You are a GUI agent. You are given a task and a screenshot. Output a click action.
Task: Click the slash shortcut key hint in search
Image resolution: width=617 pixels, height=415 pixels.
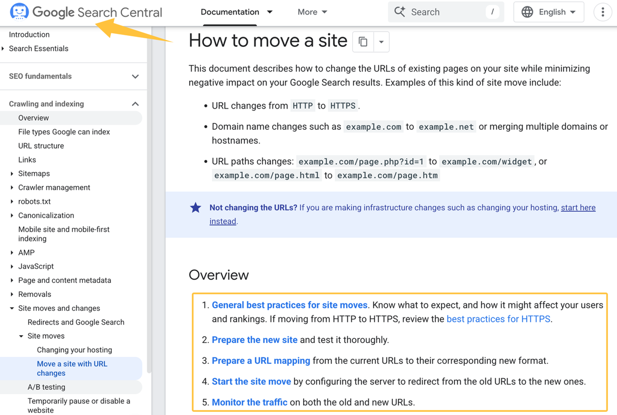pos(492,12)
